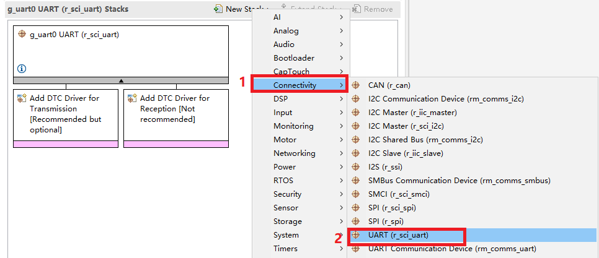Expand the Security submenu arrow
The height and width of the screenshot is (258, 599).
[341, 194]
